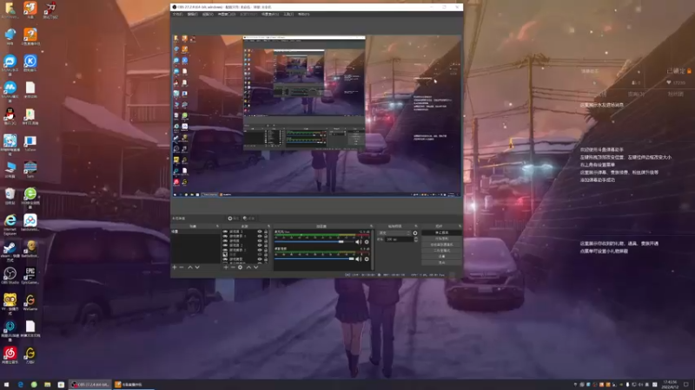The height and width of the screenshot is (390, 695).
Task: Open the Help menu in OBS
Action: (303, 14)
